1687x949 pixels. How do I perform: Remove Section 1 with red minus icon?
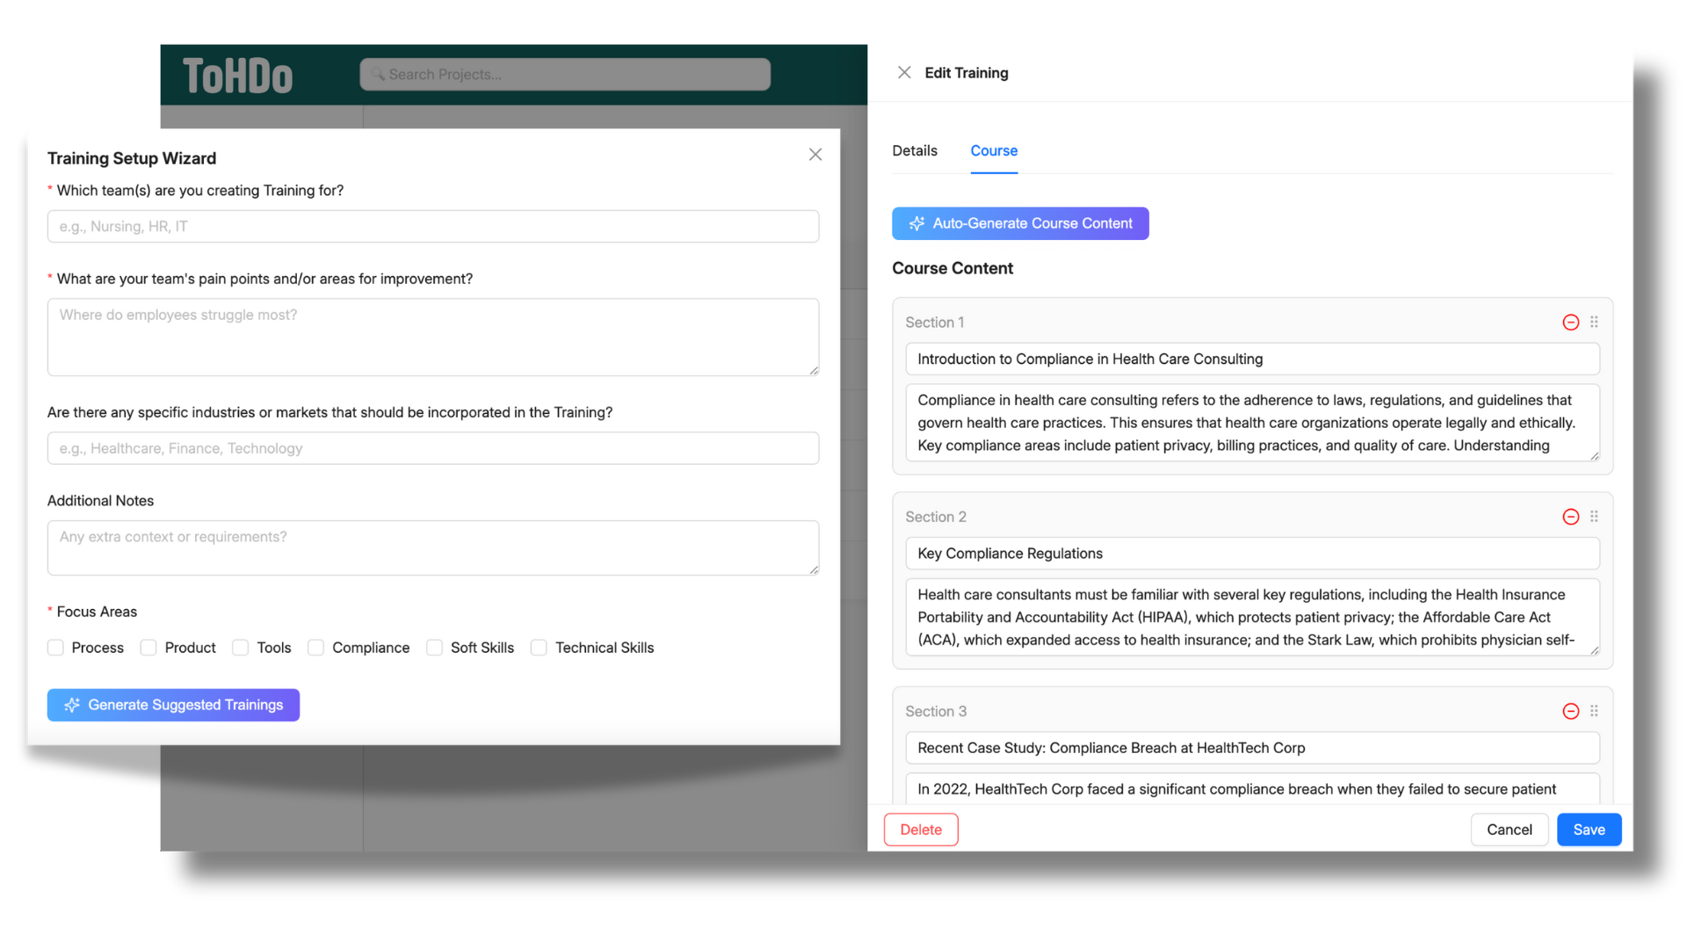1571,322
